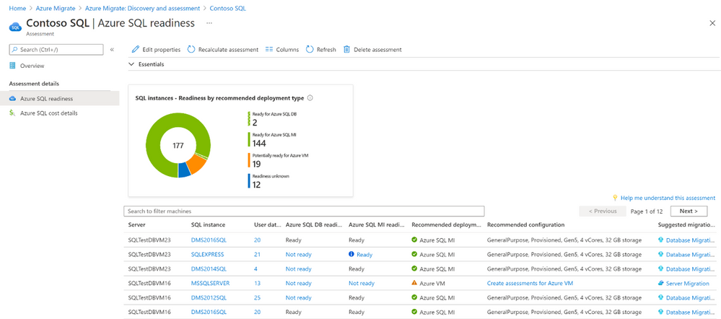Click the Delete assessment trash icon
Screen dimensions: 721x319
pos(347,49)
